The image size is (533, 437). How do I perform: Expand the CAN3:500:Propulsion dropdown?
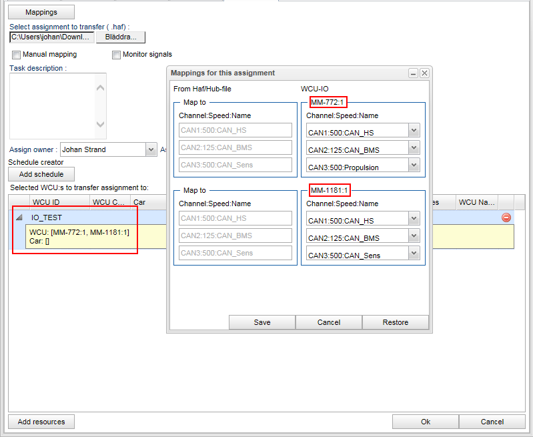414,165
